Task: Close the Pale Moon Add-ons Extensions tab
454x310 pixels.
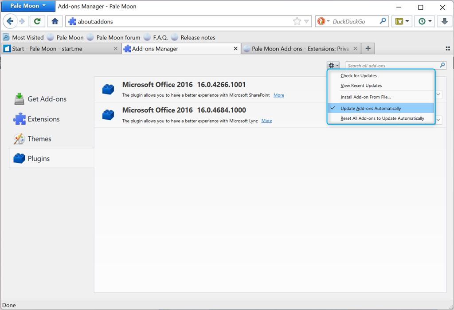Action: coord(355,49)
